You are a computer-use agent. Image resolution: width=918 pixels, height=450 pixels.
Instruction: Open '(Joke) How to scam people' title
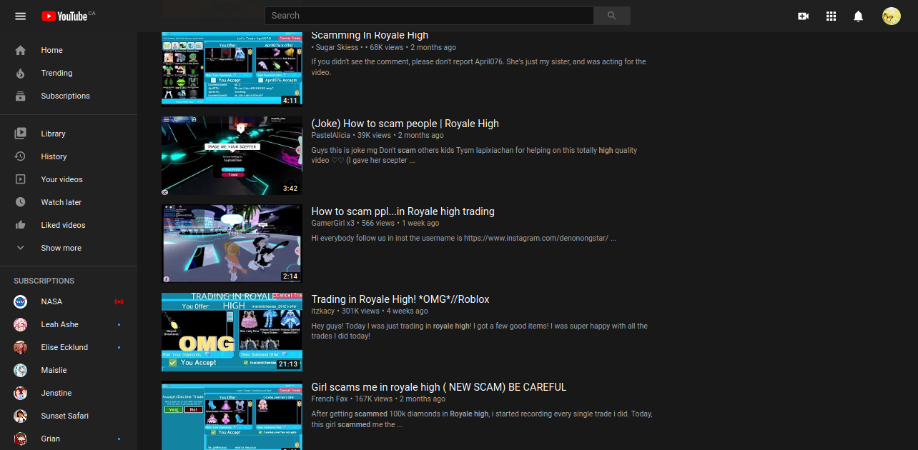[405, 124]
